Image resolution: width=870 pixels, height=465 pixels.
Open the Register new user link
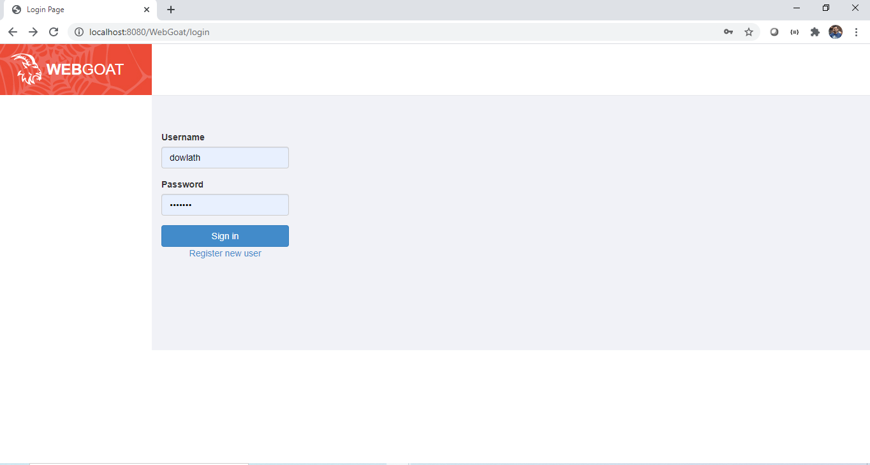click(225, 253)
